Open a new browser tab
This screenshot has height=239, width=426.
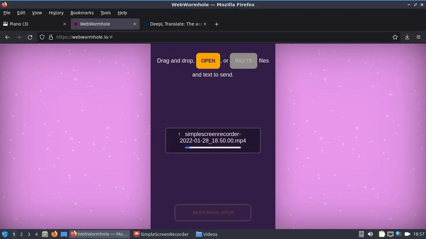(x=216, y=24)
